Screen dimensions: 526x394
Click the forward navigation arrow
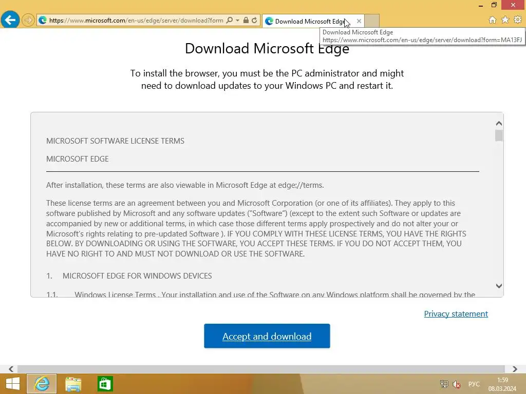[x=29, y=20]
